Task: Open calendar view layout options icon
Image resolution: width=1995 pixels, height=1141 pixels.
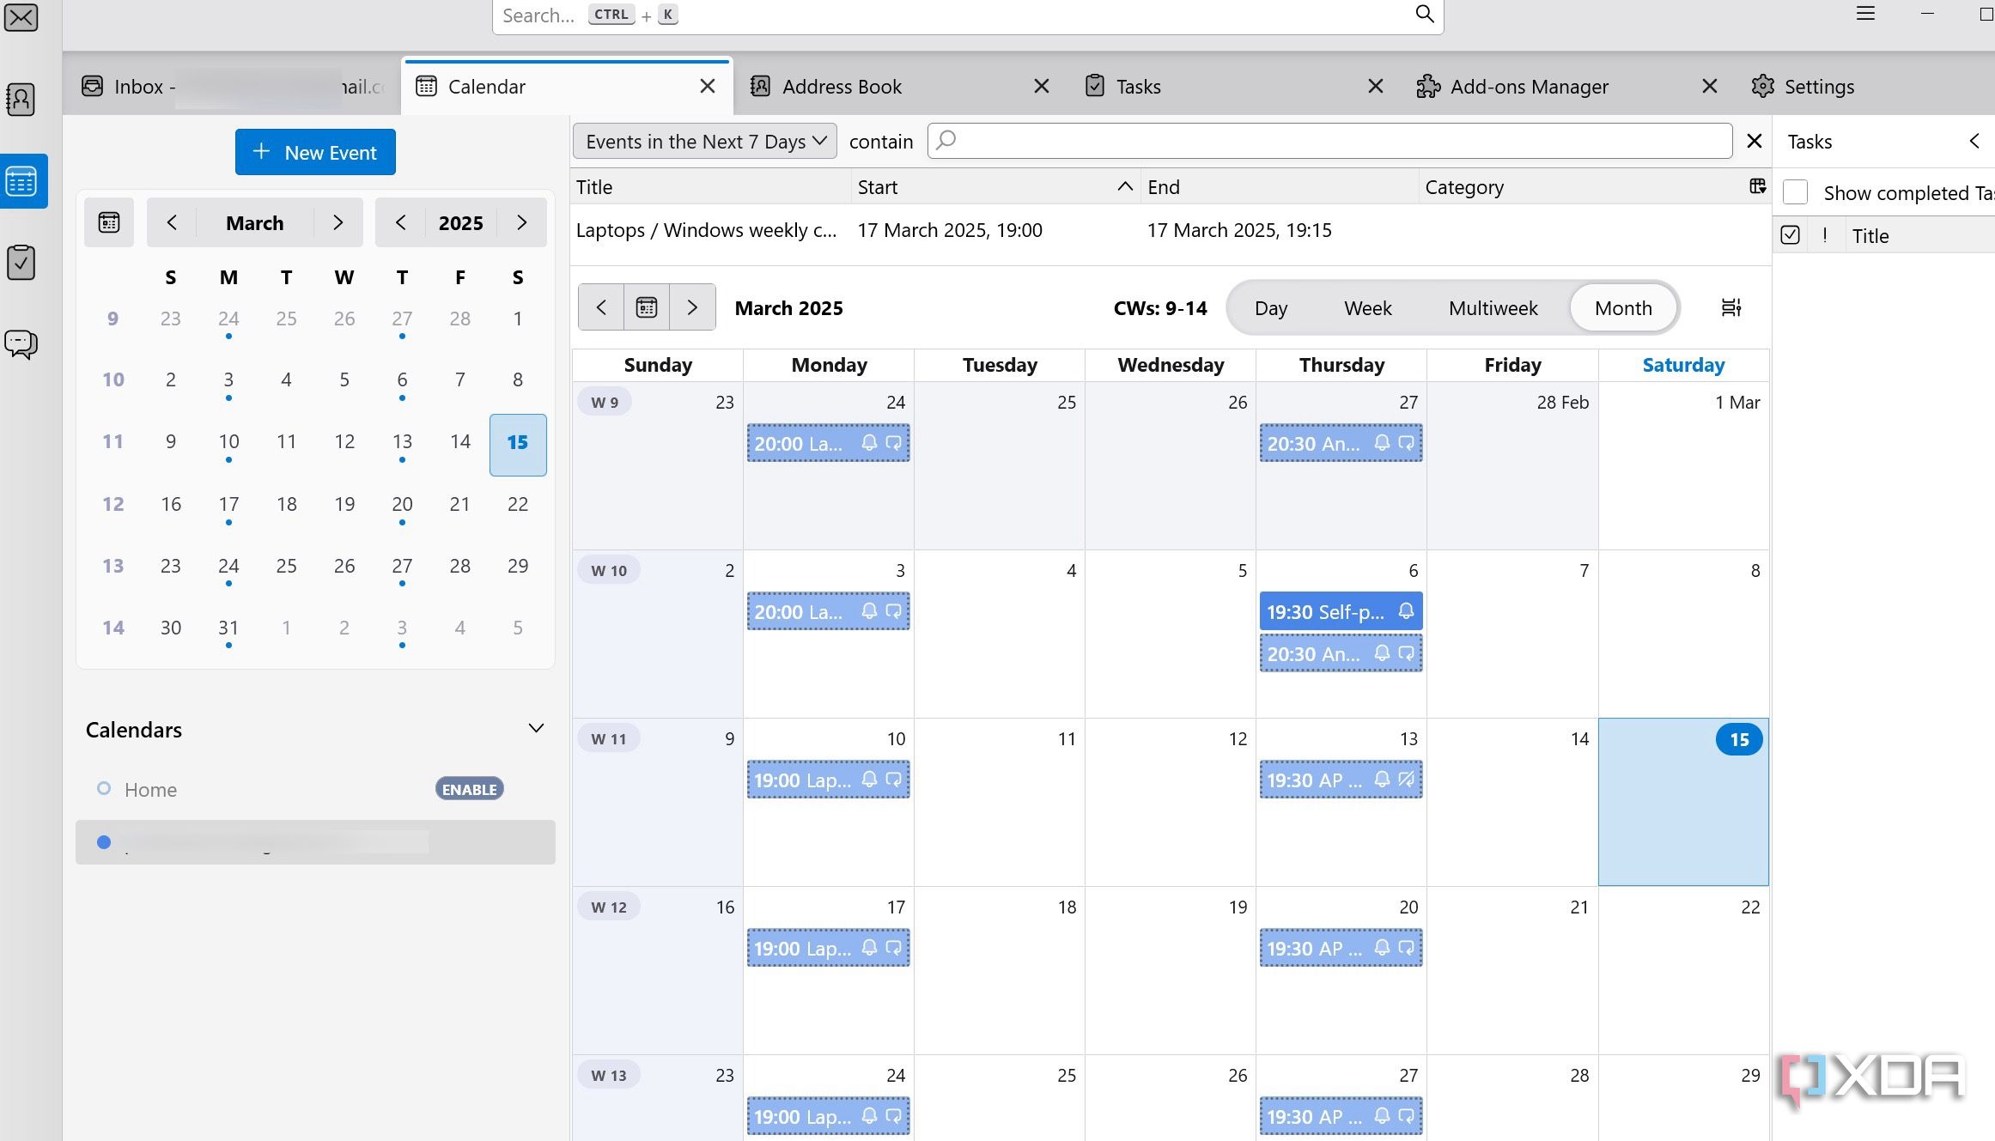Action: click(1730, 307)
